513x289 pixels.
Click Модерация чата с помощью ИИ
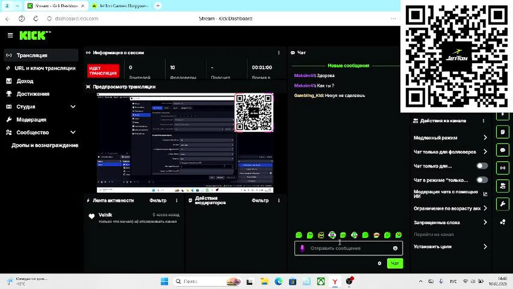tap(446, 194)
